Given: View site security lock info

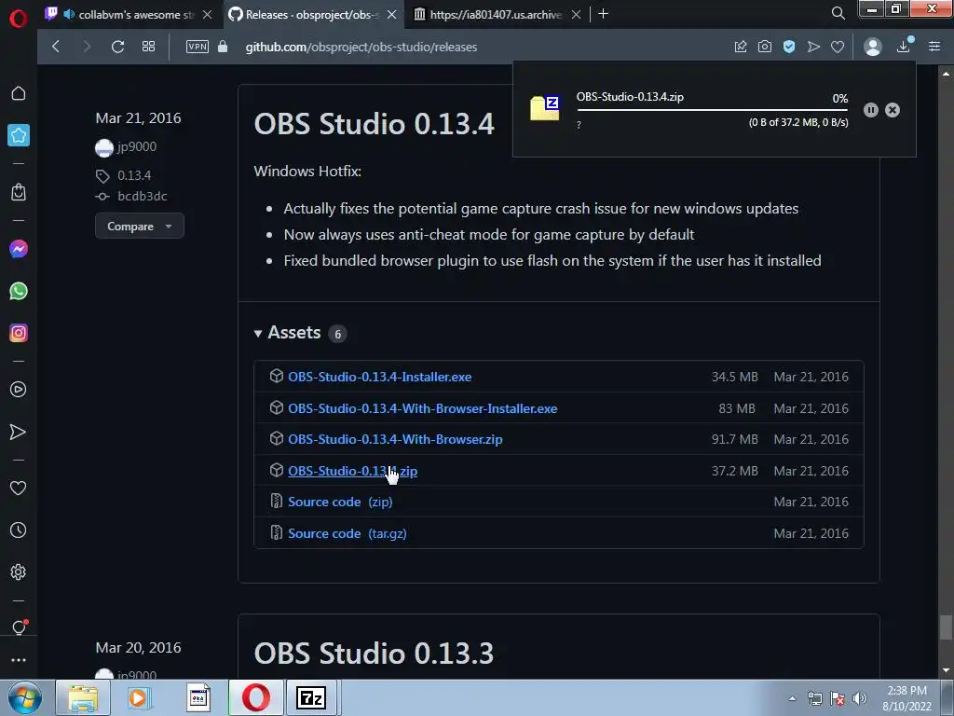Looking at the screenshot, I should coord(223,47).
